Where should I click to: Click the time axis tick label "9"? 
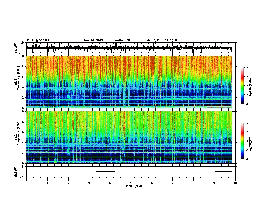(214, 183)
